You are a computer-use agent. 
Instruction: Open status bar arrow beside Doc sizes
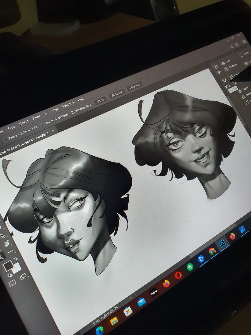[x=130, y=299]
